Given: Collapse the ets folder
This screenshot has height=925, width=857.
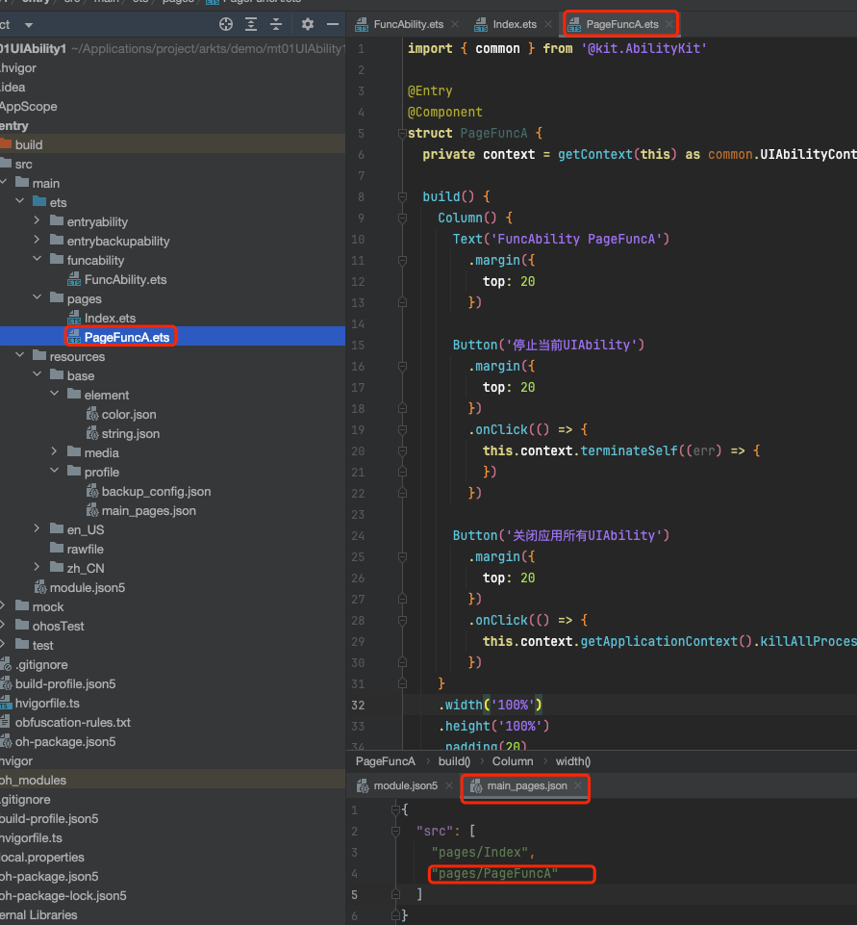Looking at the screenshot, I should (x=20, y=202).
